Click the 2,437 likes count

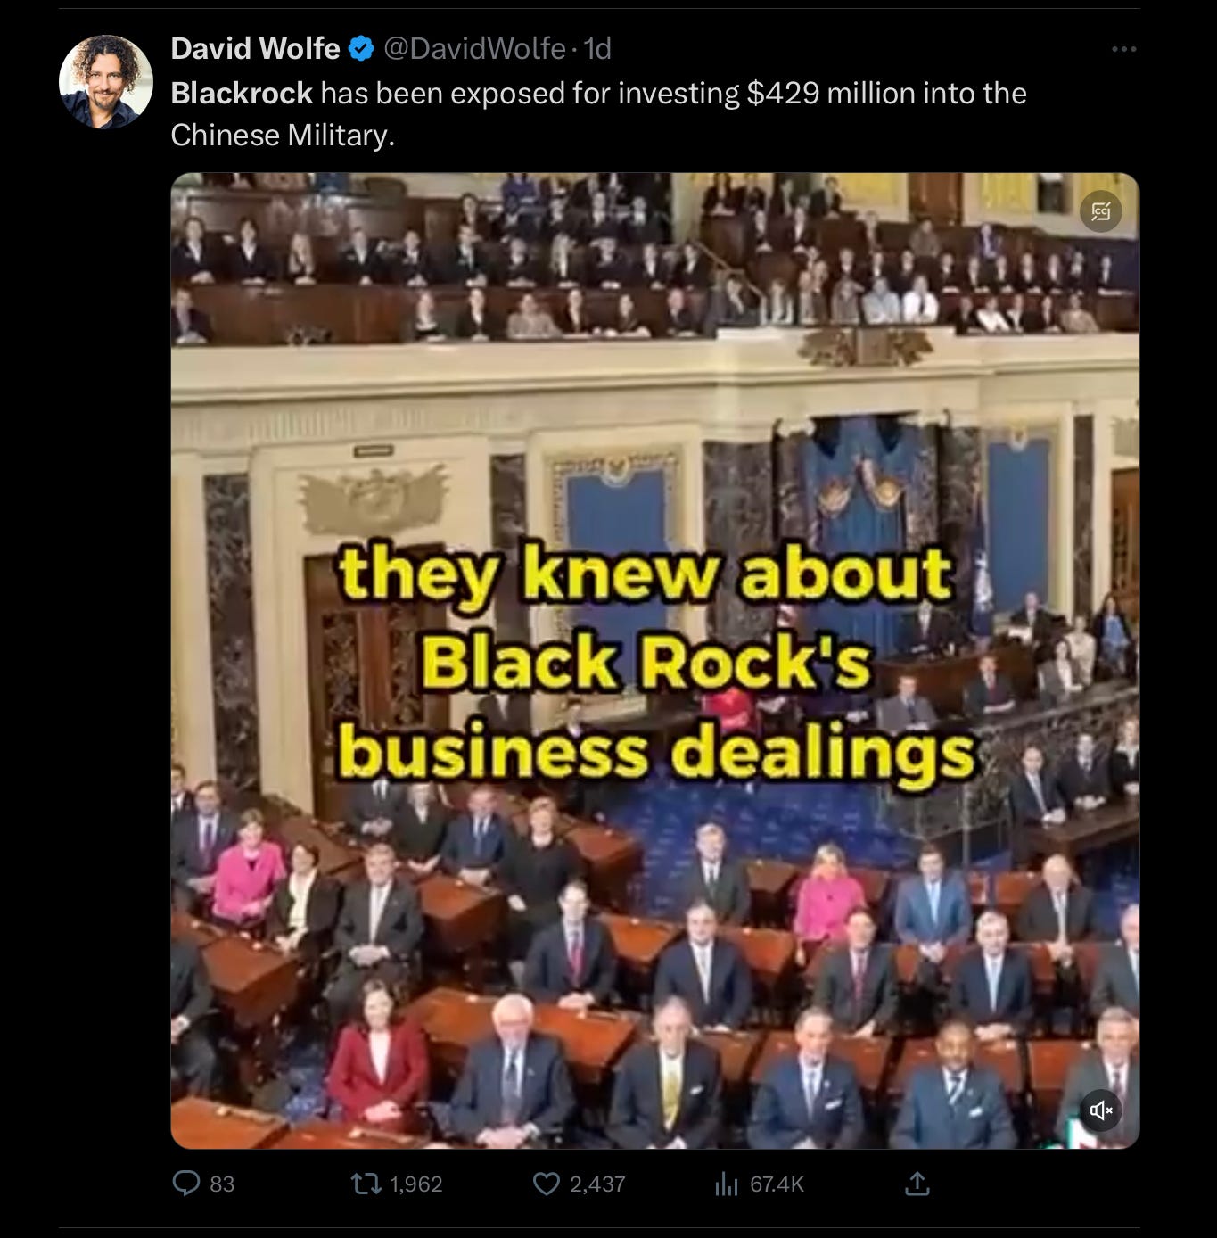(597, 1184)
